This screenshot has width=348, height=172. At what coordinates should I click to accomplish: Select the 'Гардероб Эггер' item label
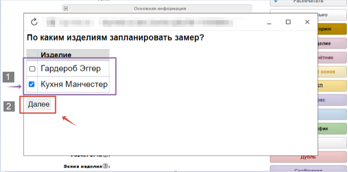pos(70,69)
